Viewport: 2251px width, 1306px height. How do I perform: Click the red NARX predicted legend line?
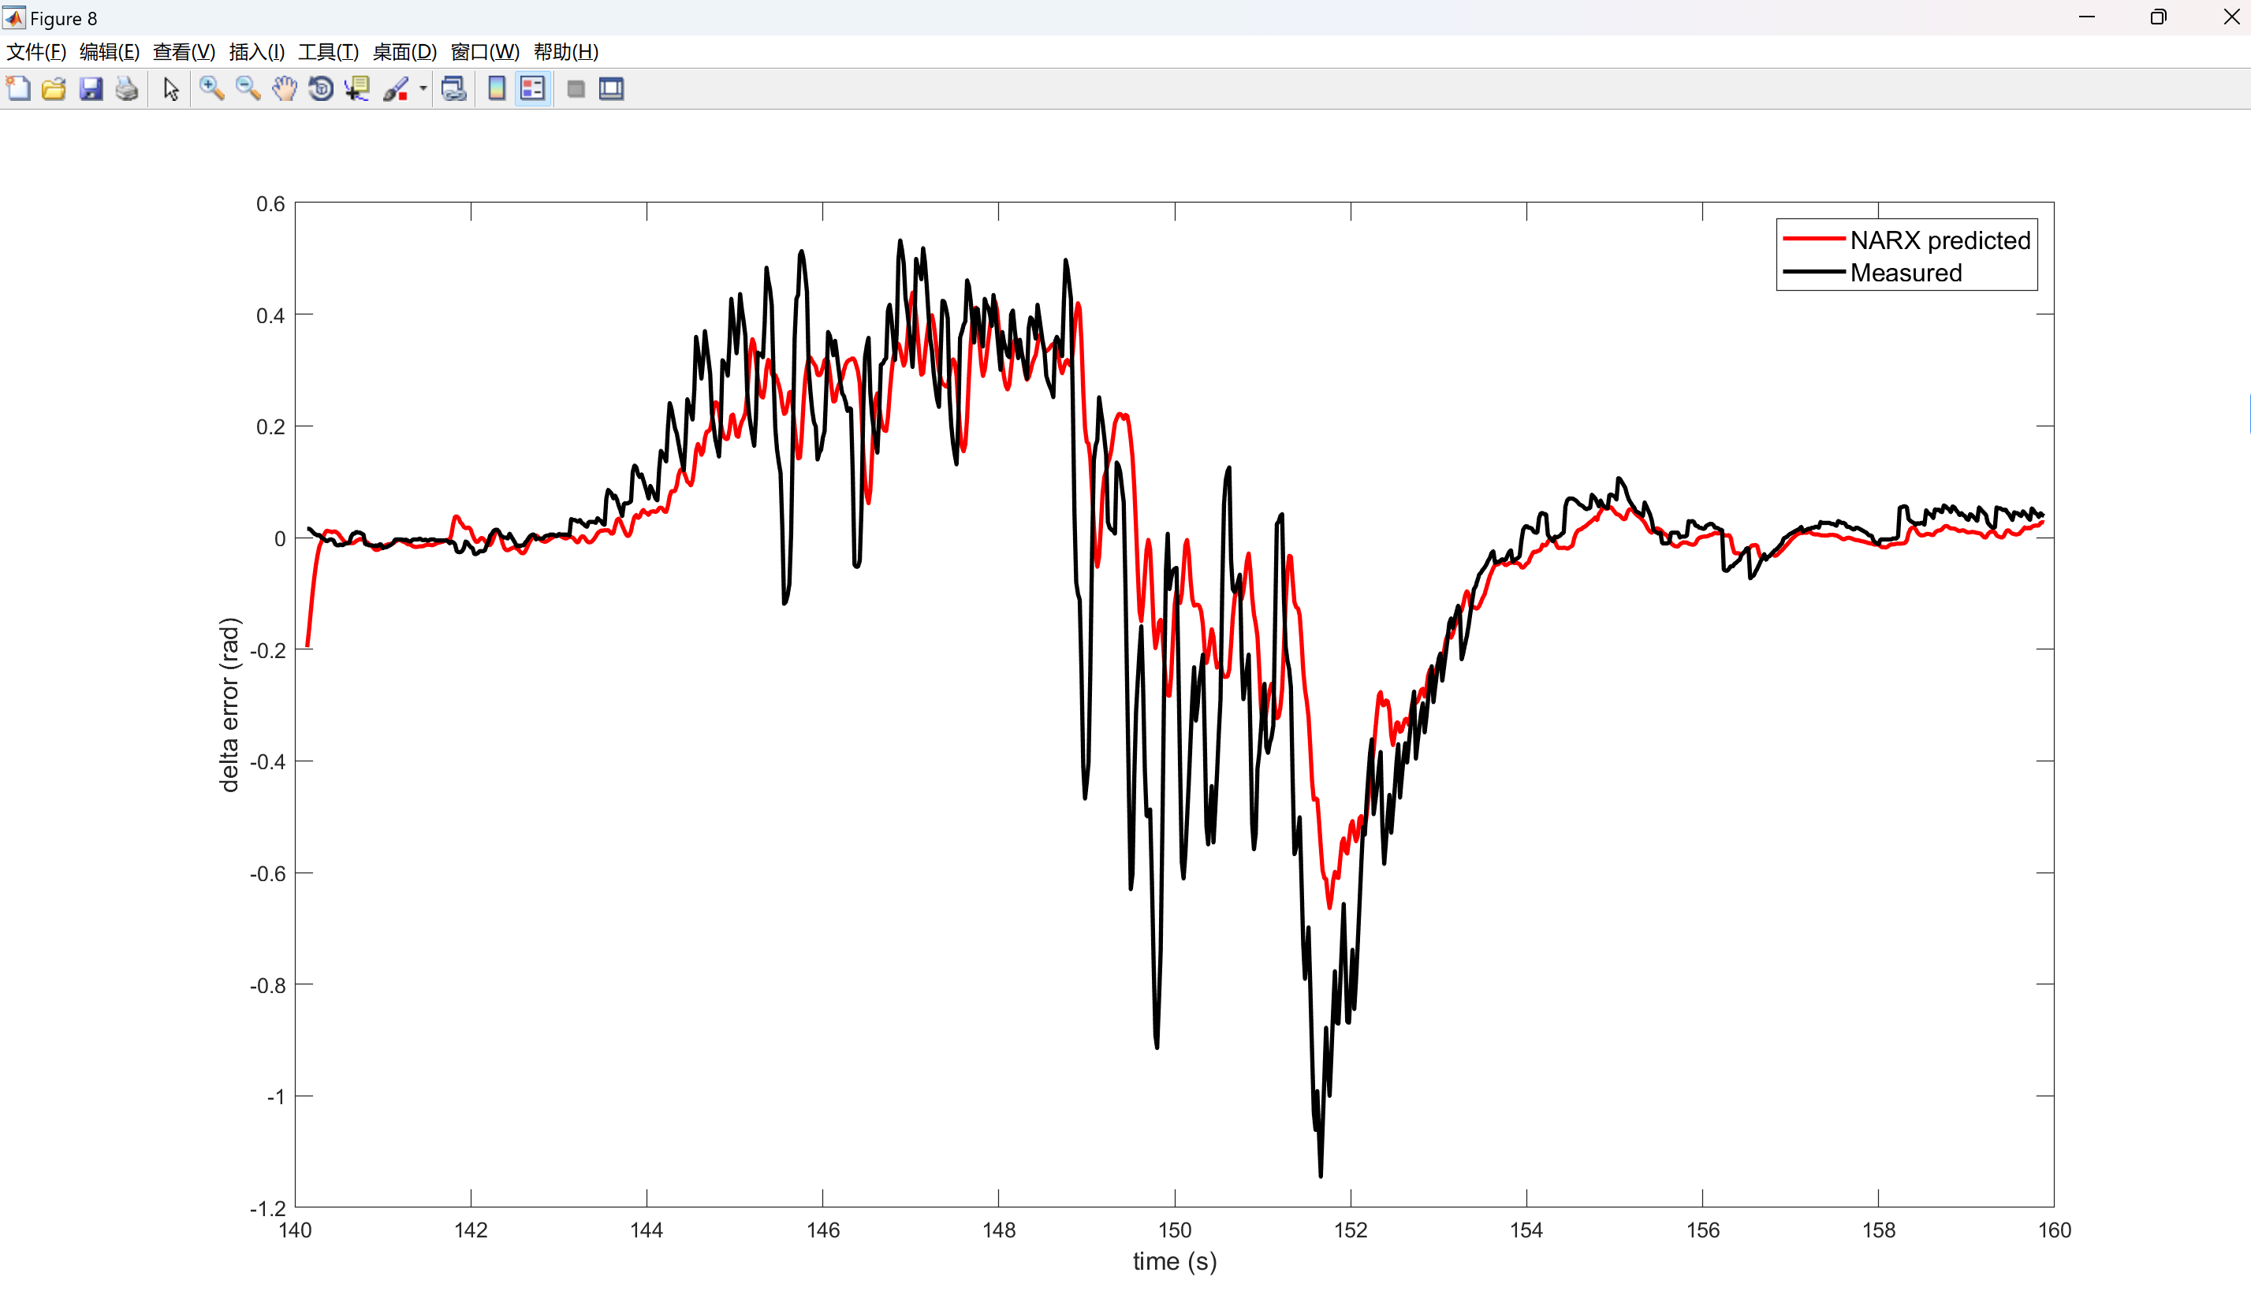click(x=1813, y=240)
